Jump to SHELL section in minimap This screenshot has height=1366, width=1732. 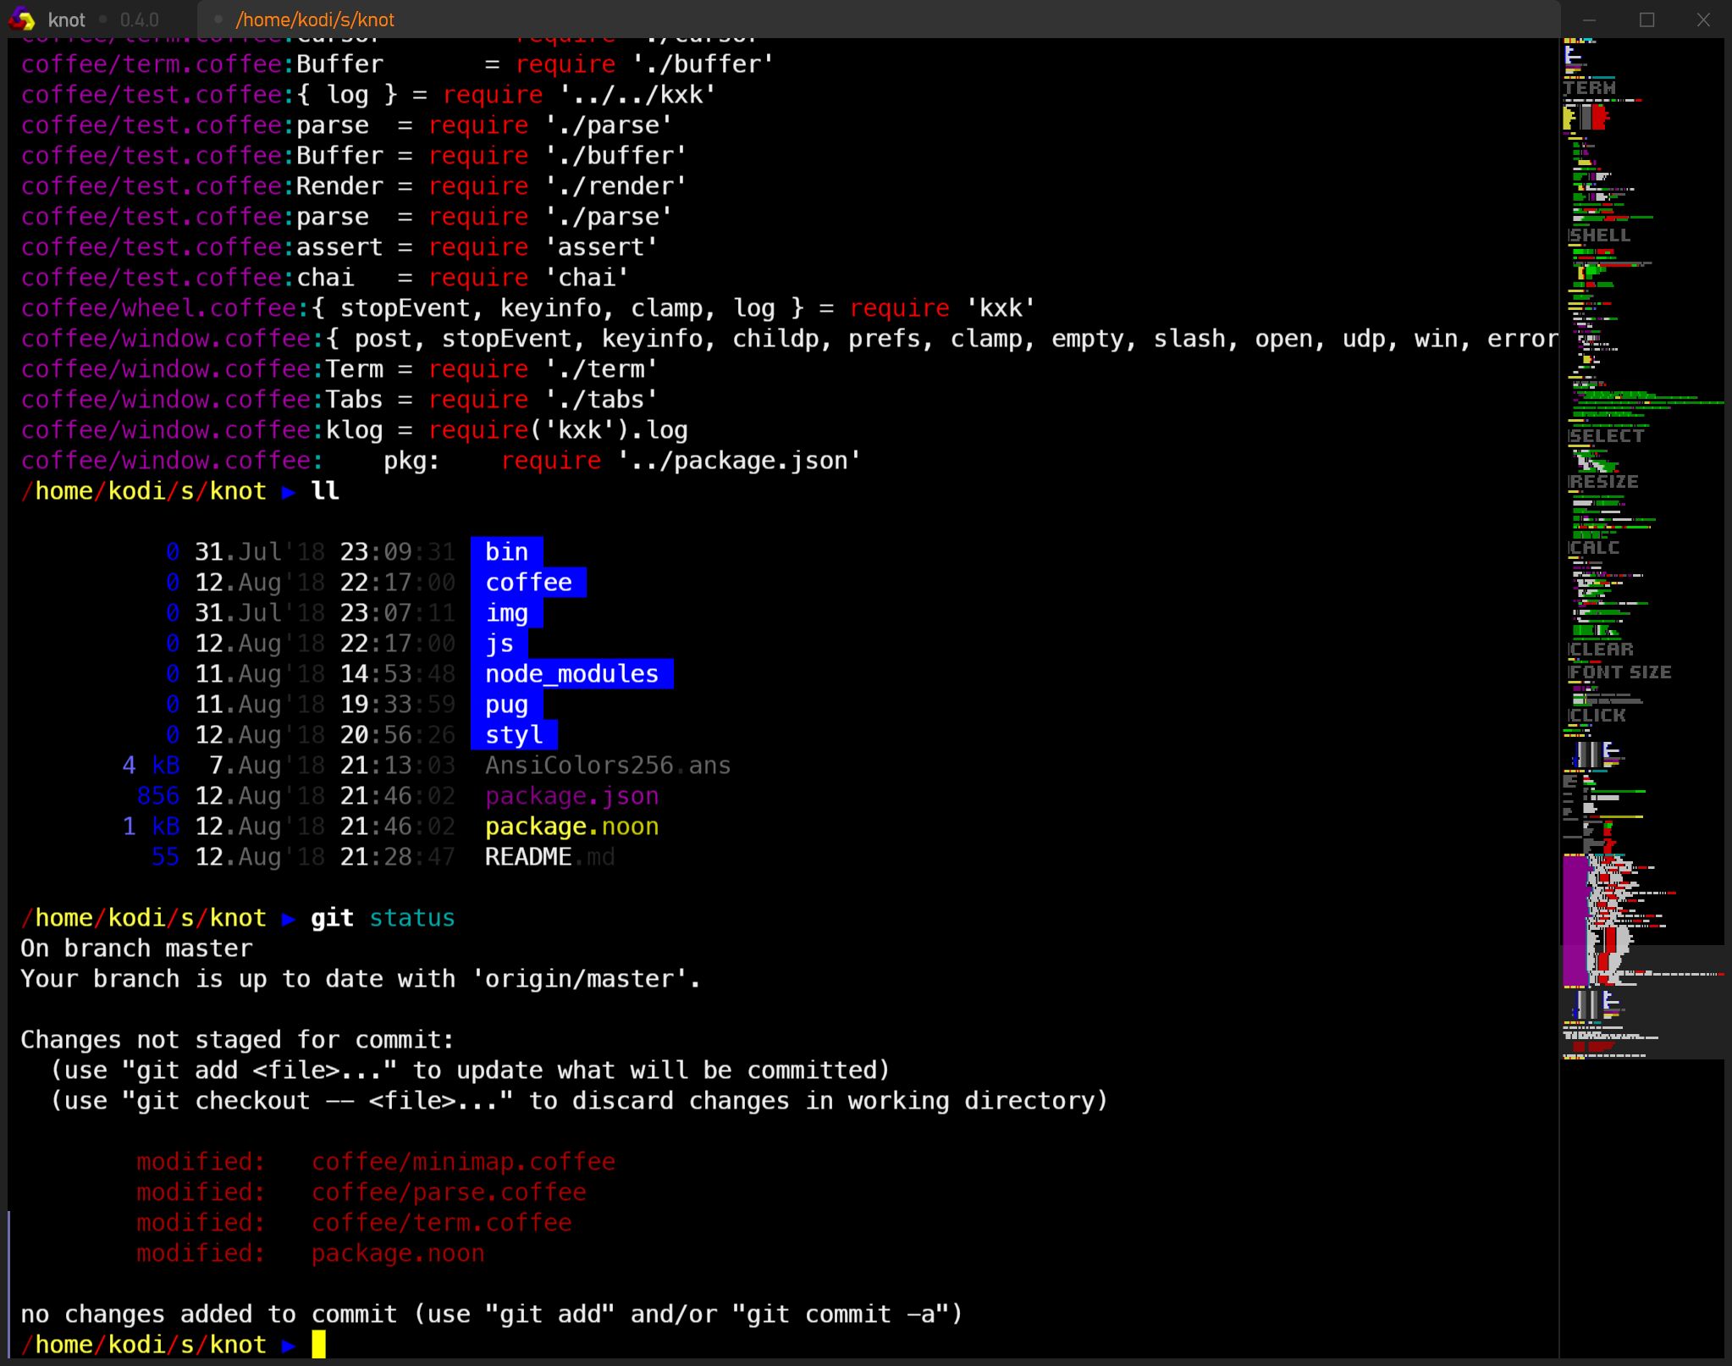(x=1599, y=235)
